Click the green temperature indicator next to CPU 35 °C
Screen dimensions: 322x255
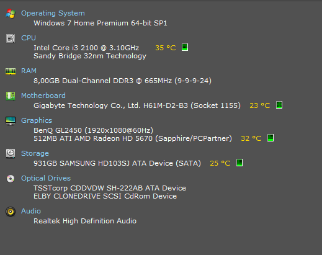(185, 47)
